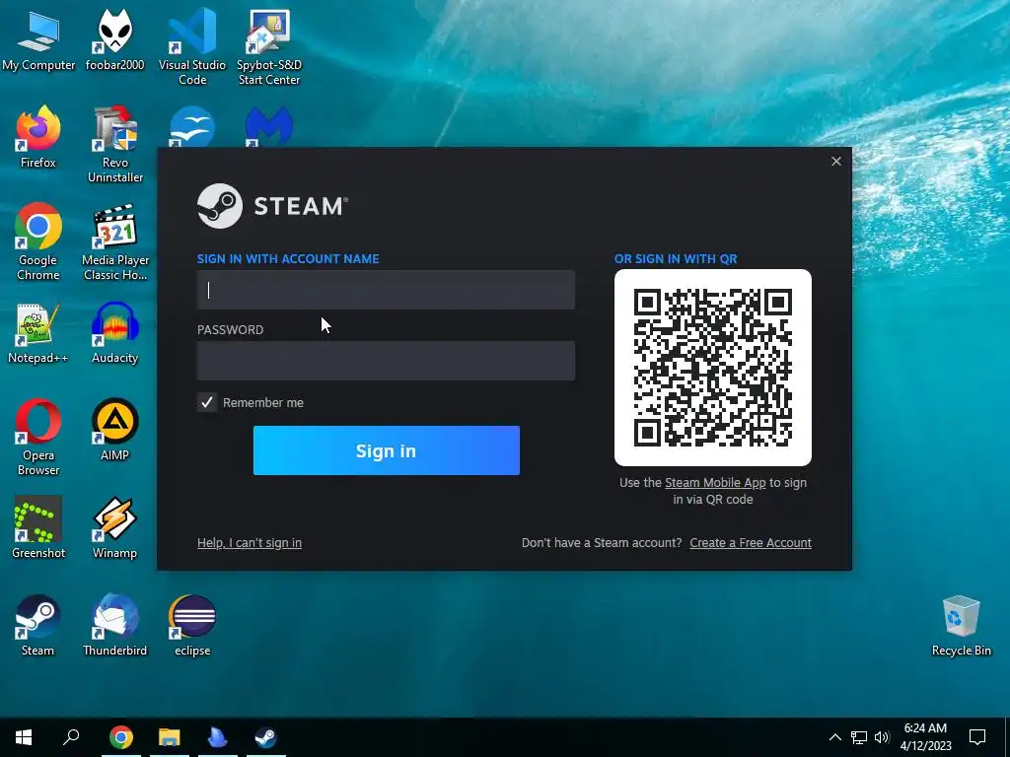Open volume control in system tray

pos(882,737)
